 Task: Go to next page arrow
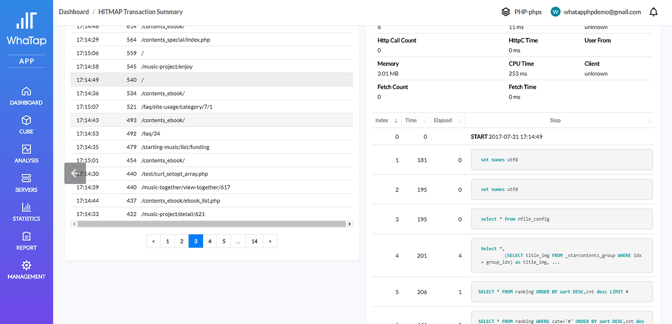click(x=270, y=241)
